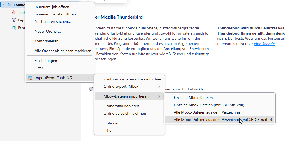The width and height of the screenshot is (285, 141).
Task: Open ImportExportTools 'Optionen' entry
Action: tap(112, 123)
